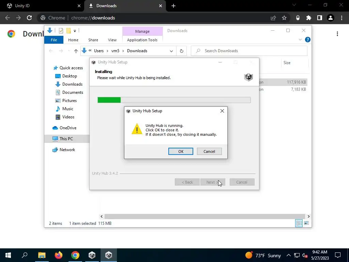
Task: Open Firefox from the taskbar
Action: pyautogui.click(x=59, y=255)
